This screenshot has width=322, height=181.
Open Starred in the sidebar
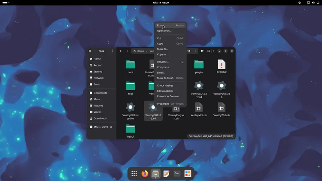[x=101, y=72]
